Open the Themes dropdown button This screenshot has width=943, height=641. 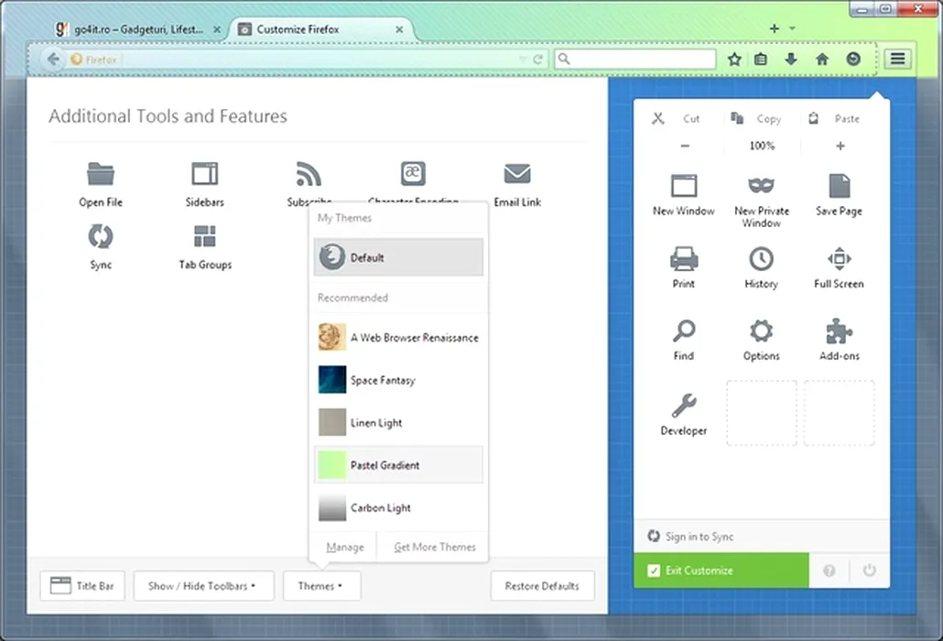[x=321, y=586]
